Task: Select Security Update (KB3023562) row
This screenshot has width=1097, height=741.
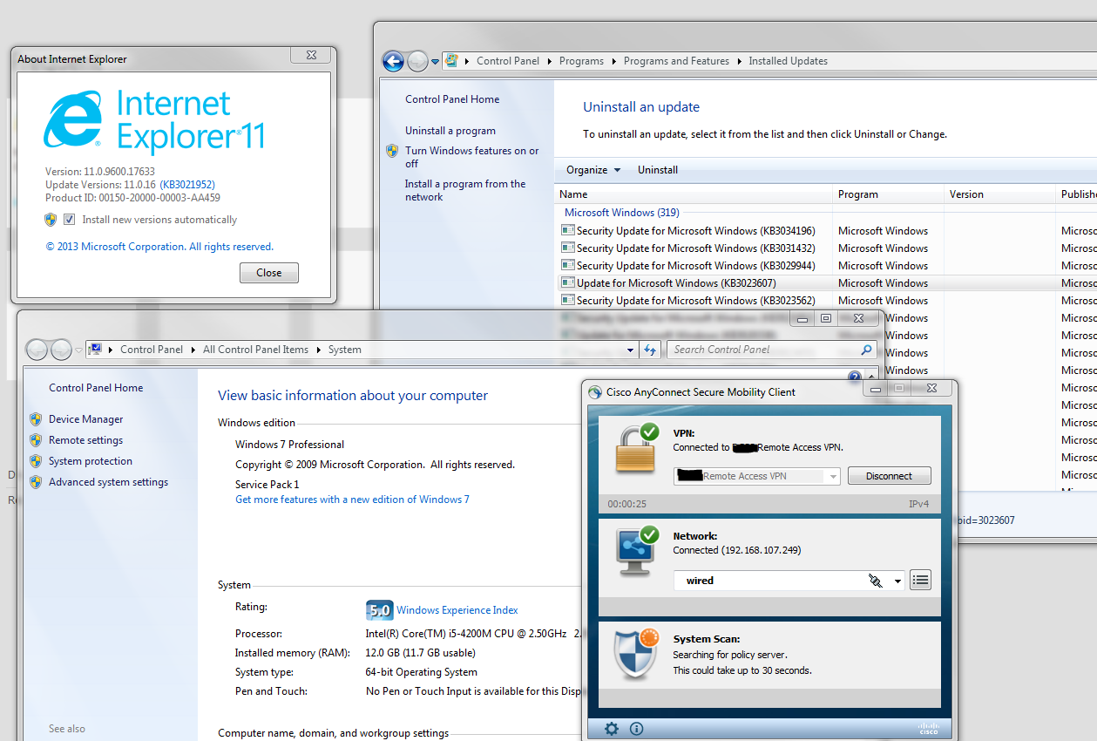Action: pos(825,300)
